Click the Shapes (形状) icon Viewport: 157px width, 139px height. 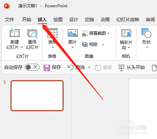pyautogui.click(x=147, y=33)
